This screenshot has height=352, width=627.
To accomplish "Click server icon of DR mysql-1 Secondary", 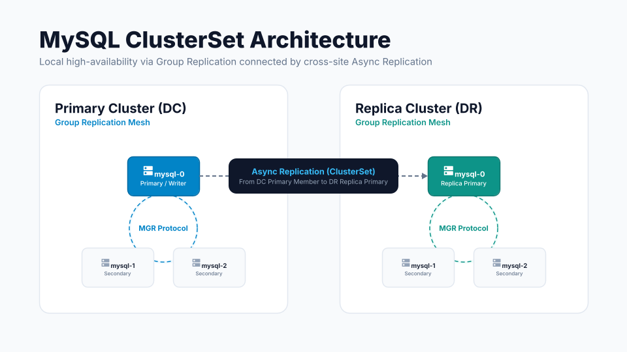I will [x=406, y=263].
